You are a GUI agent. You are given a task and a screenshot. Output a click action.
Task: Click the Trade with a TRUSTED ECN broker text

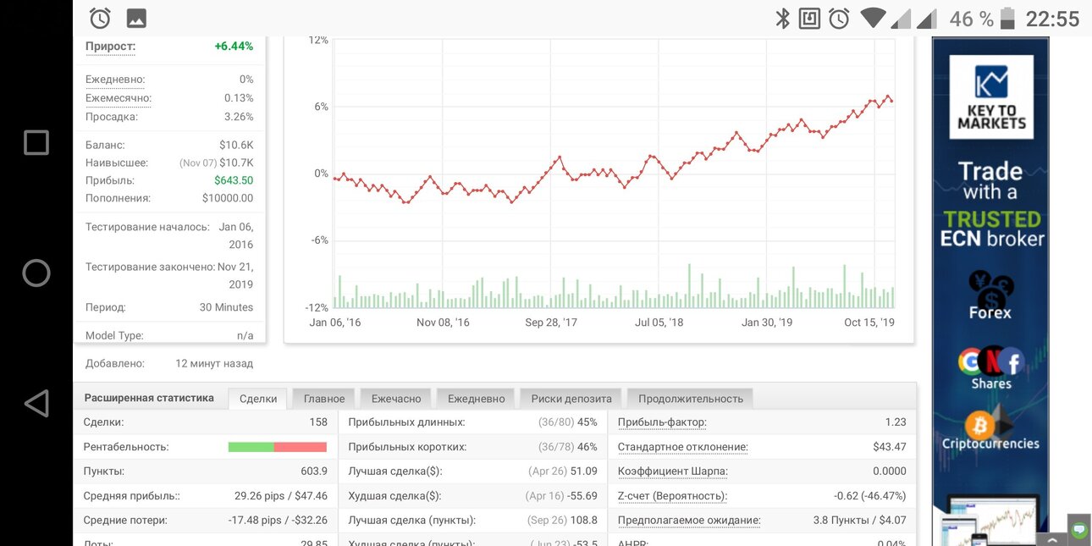[x=992, y=205]
